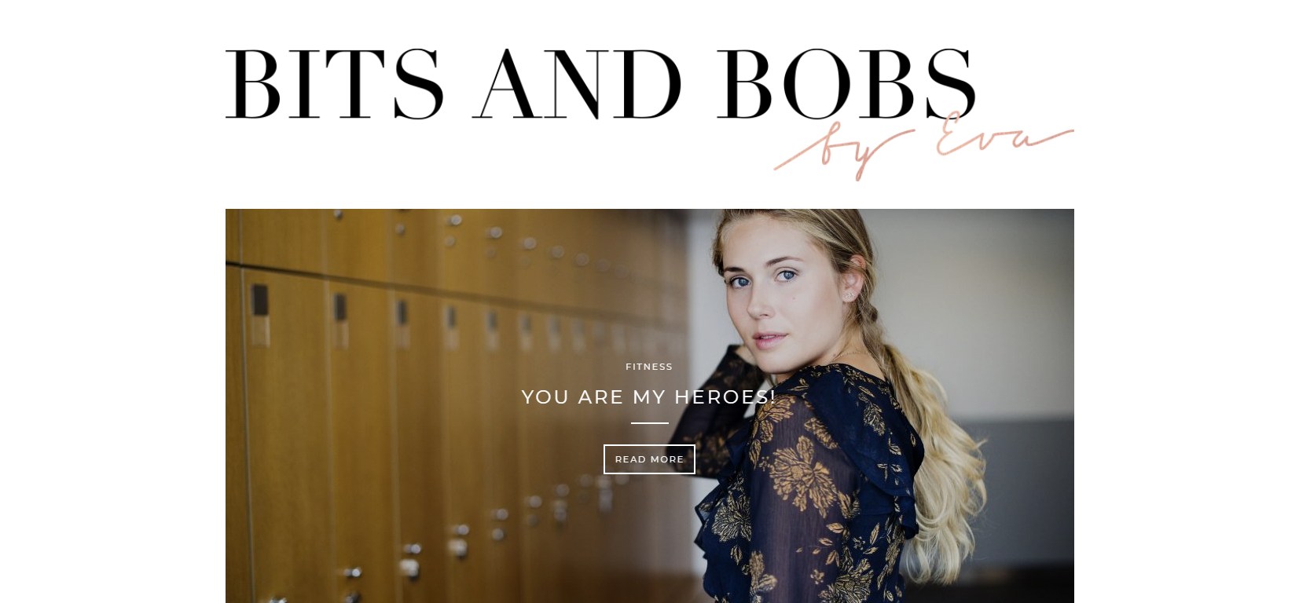Click the word "BOBS" in the header
The height and width of the screenshot is (603, 1299).
click(x=847, y=83)
